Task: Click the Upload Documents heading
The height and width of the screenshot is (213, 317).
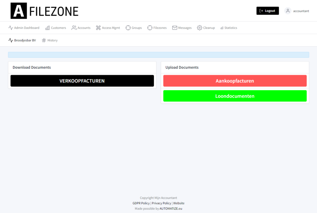Action: [182, 67]
